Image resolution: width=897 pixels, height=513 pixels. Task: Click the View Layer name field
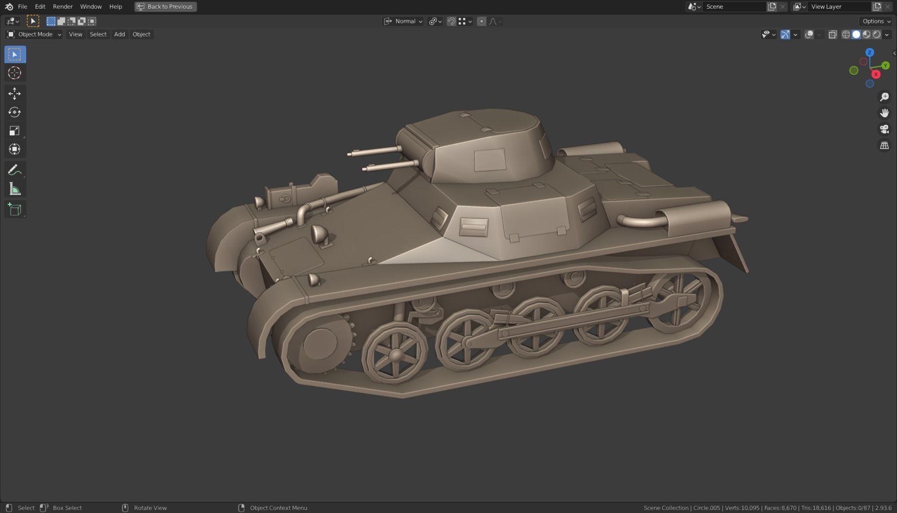click(x=839, y=6)
